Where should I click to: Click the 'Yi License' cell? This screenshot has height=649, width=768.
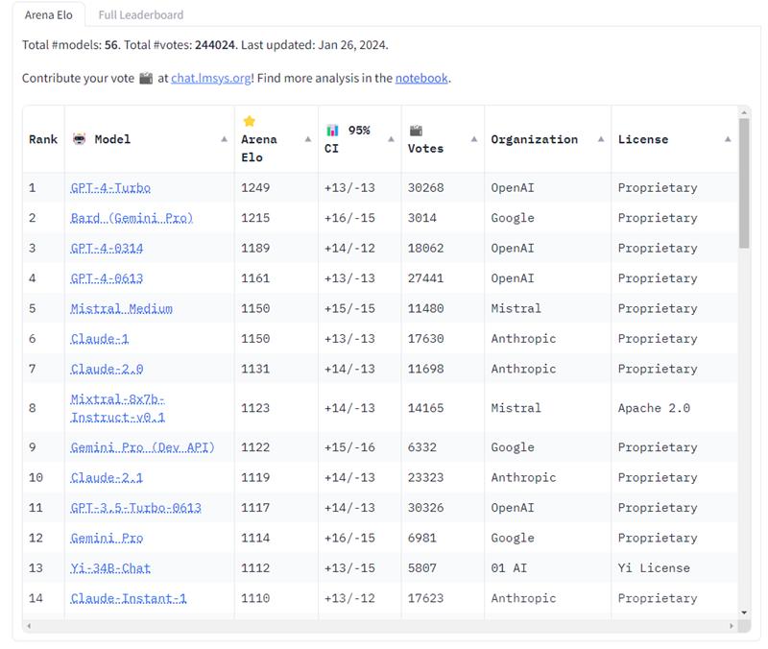click(x=654, y=568)
